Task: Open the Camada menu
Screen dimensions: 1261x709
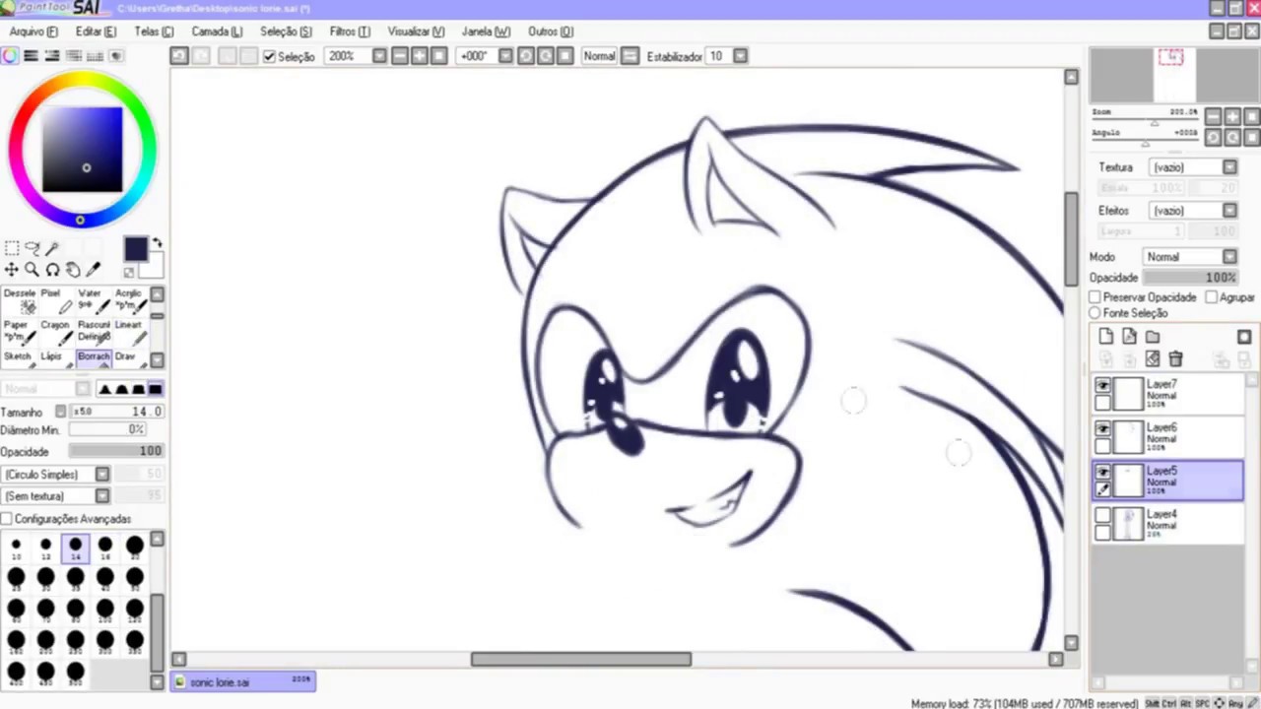Action: click(217, 32)
